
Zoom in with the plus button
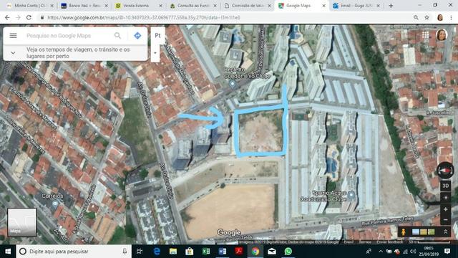click(x=446, y=209)
